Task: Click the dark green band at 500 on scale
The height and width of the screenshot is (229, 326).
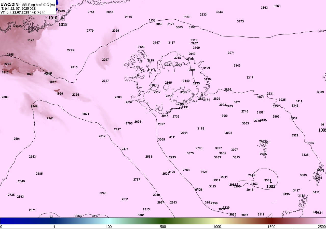Action: coord(163,221)
